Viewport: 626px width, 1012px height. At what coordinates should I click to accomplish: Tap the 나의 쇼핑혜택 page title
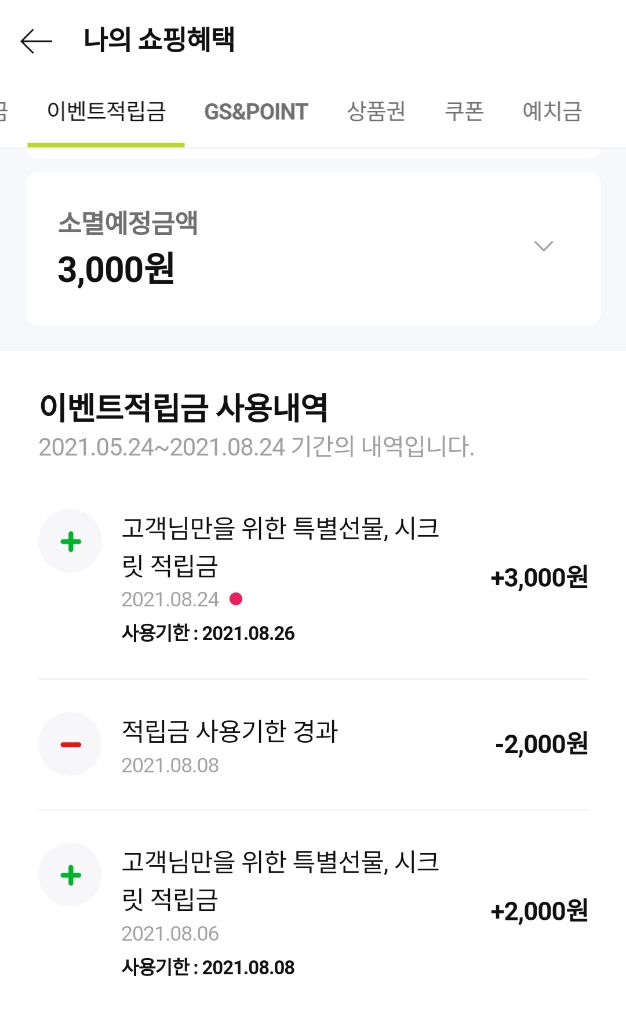(x=159, y=41)
